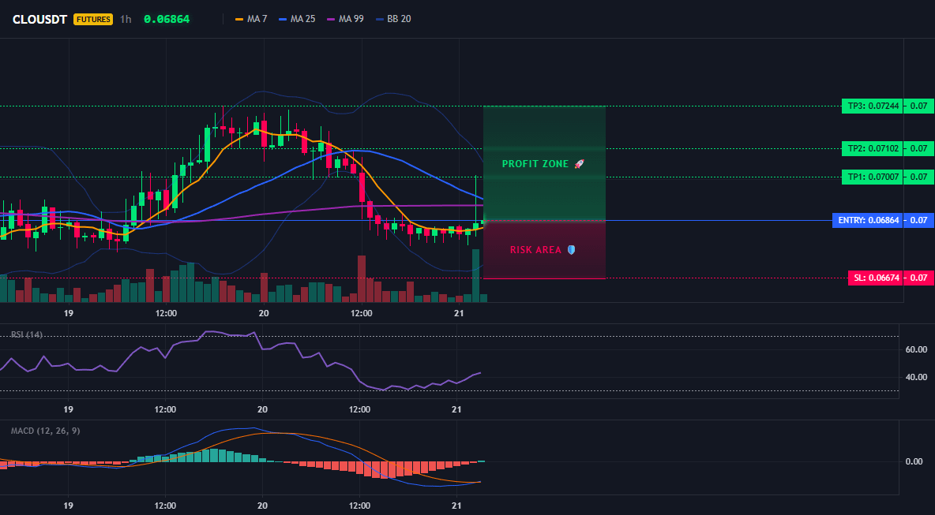
Task: Select the 1h timeframe label
Action: point(126,19)
